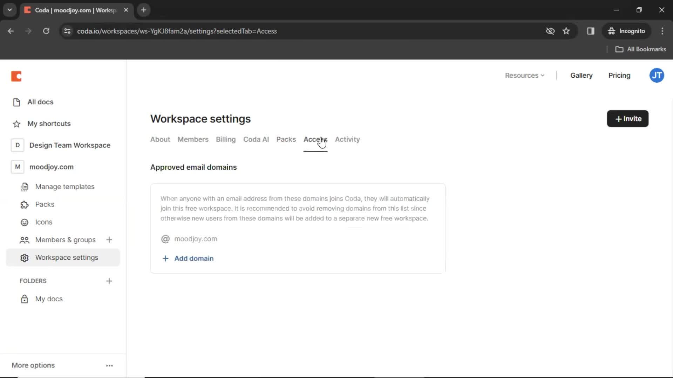Switch to the About tab

pos(160,139)
